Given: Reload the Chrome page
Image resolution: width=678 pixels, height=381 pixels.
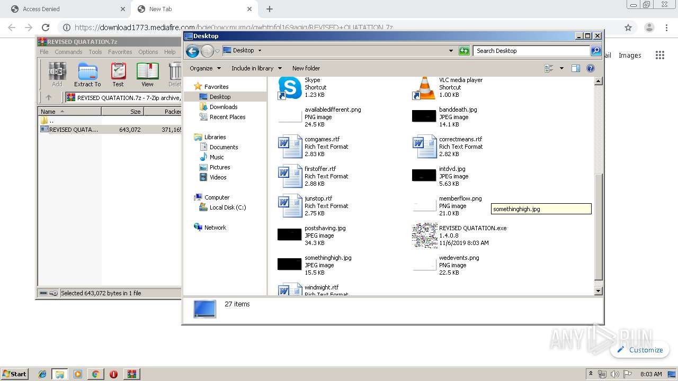Looking at the screenshot, I should click(46, 28).
